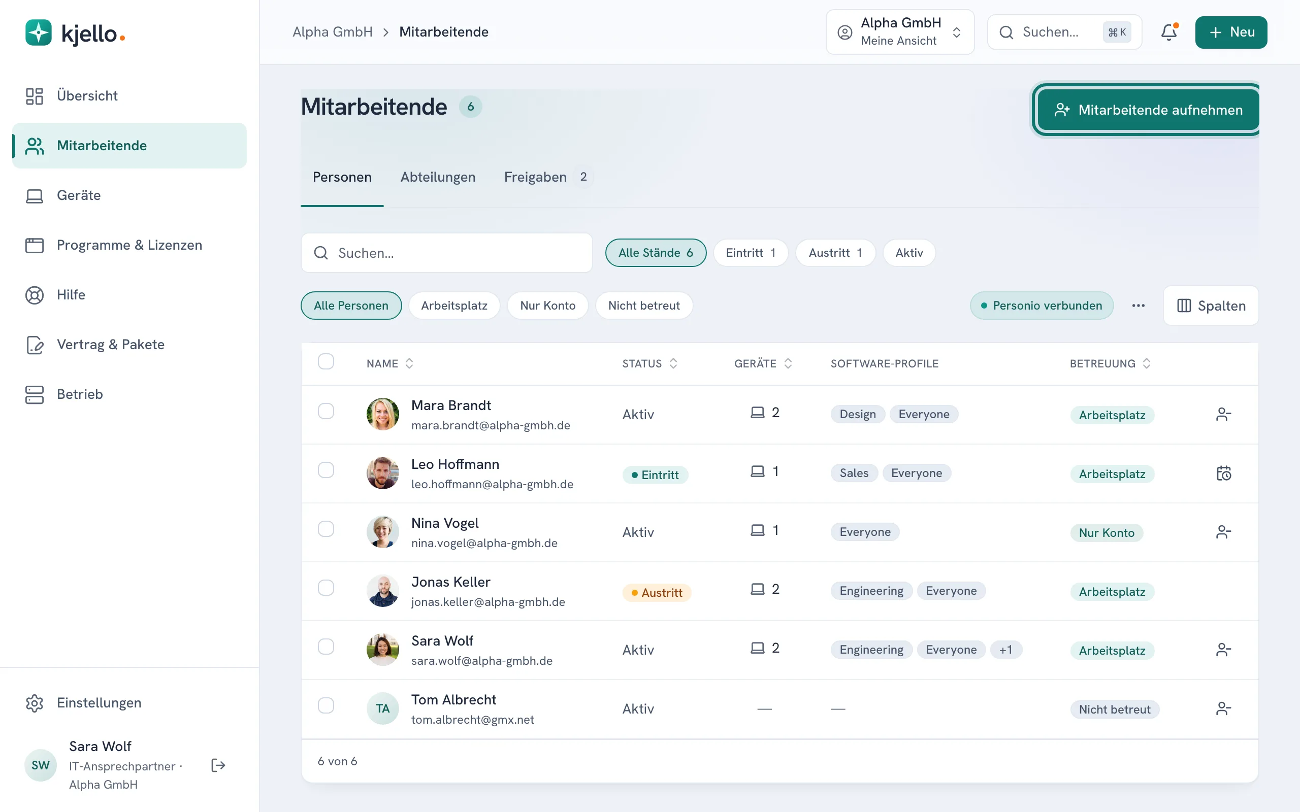
Task: Filter by Austritt status chip
Action: [835, 253]
